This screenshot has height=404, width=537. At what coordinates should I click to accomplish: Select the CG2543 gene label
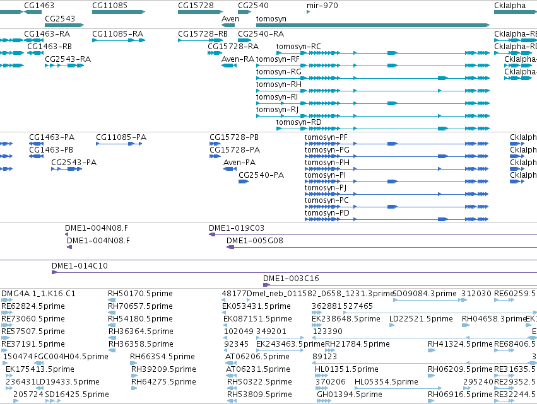59,18
